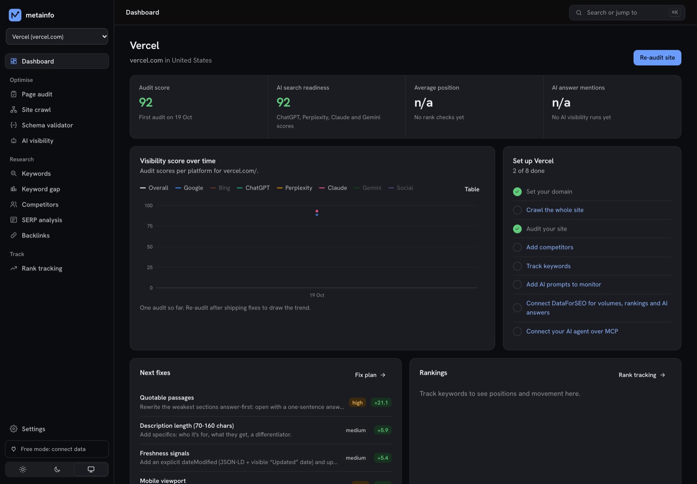
Task: Check the circle for Crawl the whole site
Action: [517, 210]
